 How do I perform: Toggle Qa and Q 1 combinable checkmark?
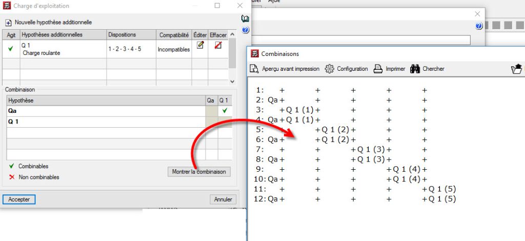click(x=224, y=110)
